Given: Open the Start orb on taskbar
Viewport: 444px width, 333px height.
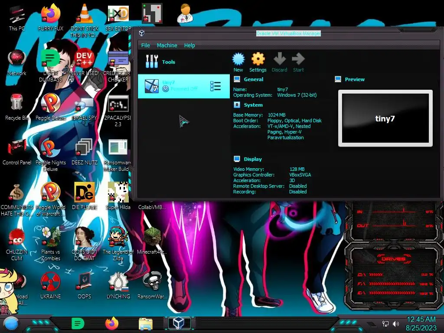Looking at the screenshot, I should coord(11,324).
